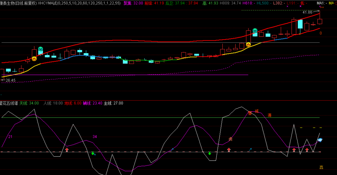Click the magenta 34 label in the indicator panel

click(x=95, y=137)
